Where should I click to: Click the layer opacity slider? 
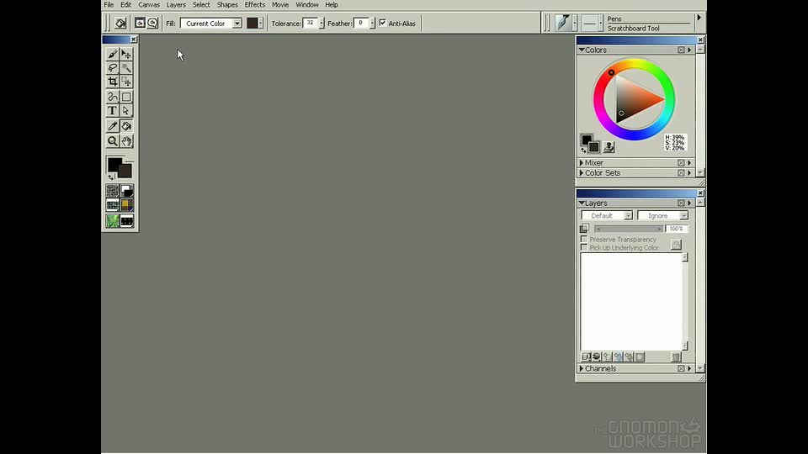(628, 229)
